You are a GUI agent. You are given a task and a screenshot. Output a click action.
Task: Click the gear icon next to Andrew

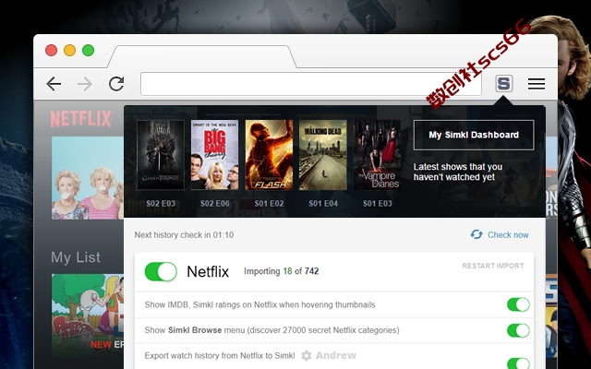[307, 355]
